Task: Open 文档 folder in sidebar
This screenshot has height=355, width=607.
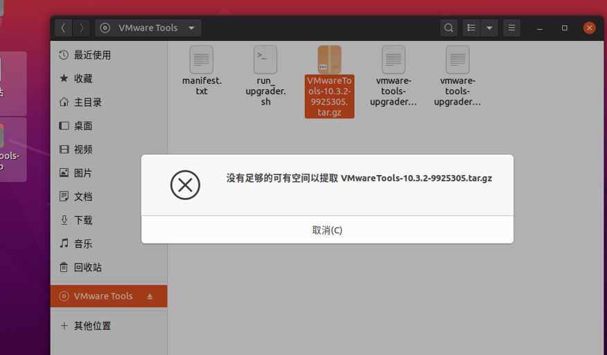Action: point(109,197)
